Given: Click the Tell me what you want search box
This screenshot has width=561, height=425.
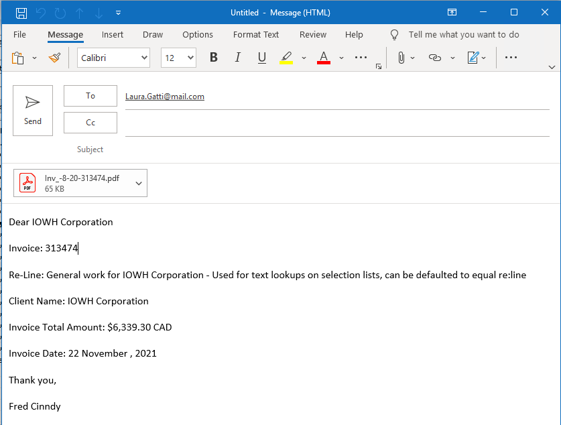Looking at the screenshot, I should 464,35.
